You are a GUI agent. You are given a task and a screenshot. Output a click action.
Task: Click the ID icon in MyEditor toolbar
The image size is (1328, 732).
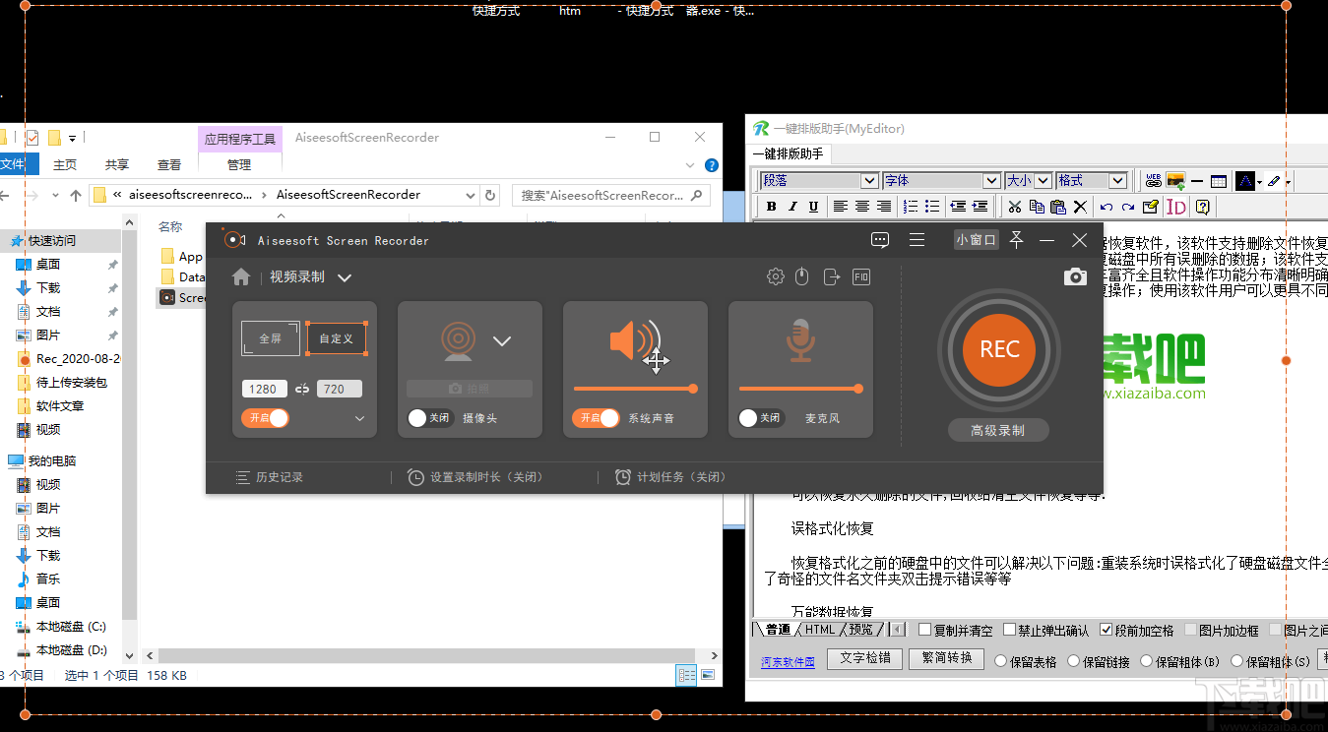pos(1176,207)
